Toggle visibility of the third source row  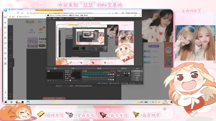(x=65, y=75)
